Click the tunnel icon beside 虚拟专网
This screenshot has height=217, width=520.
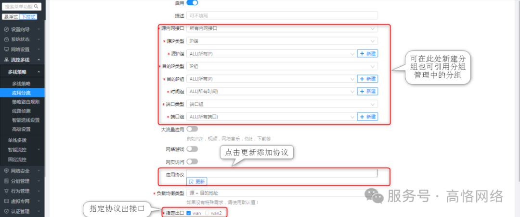6,201
